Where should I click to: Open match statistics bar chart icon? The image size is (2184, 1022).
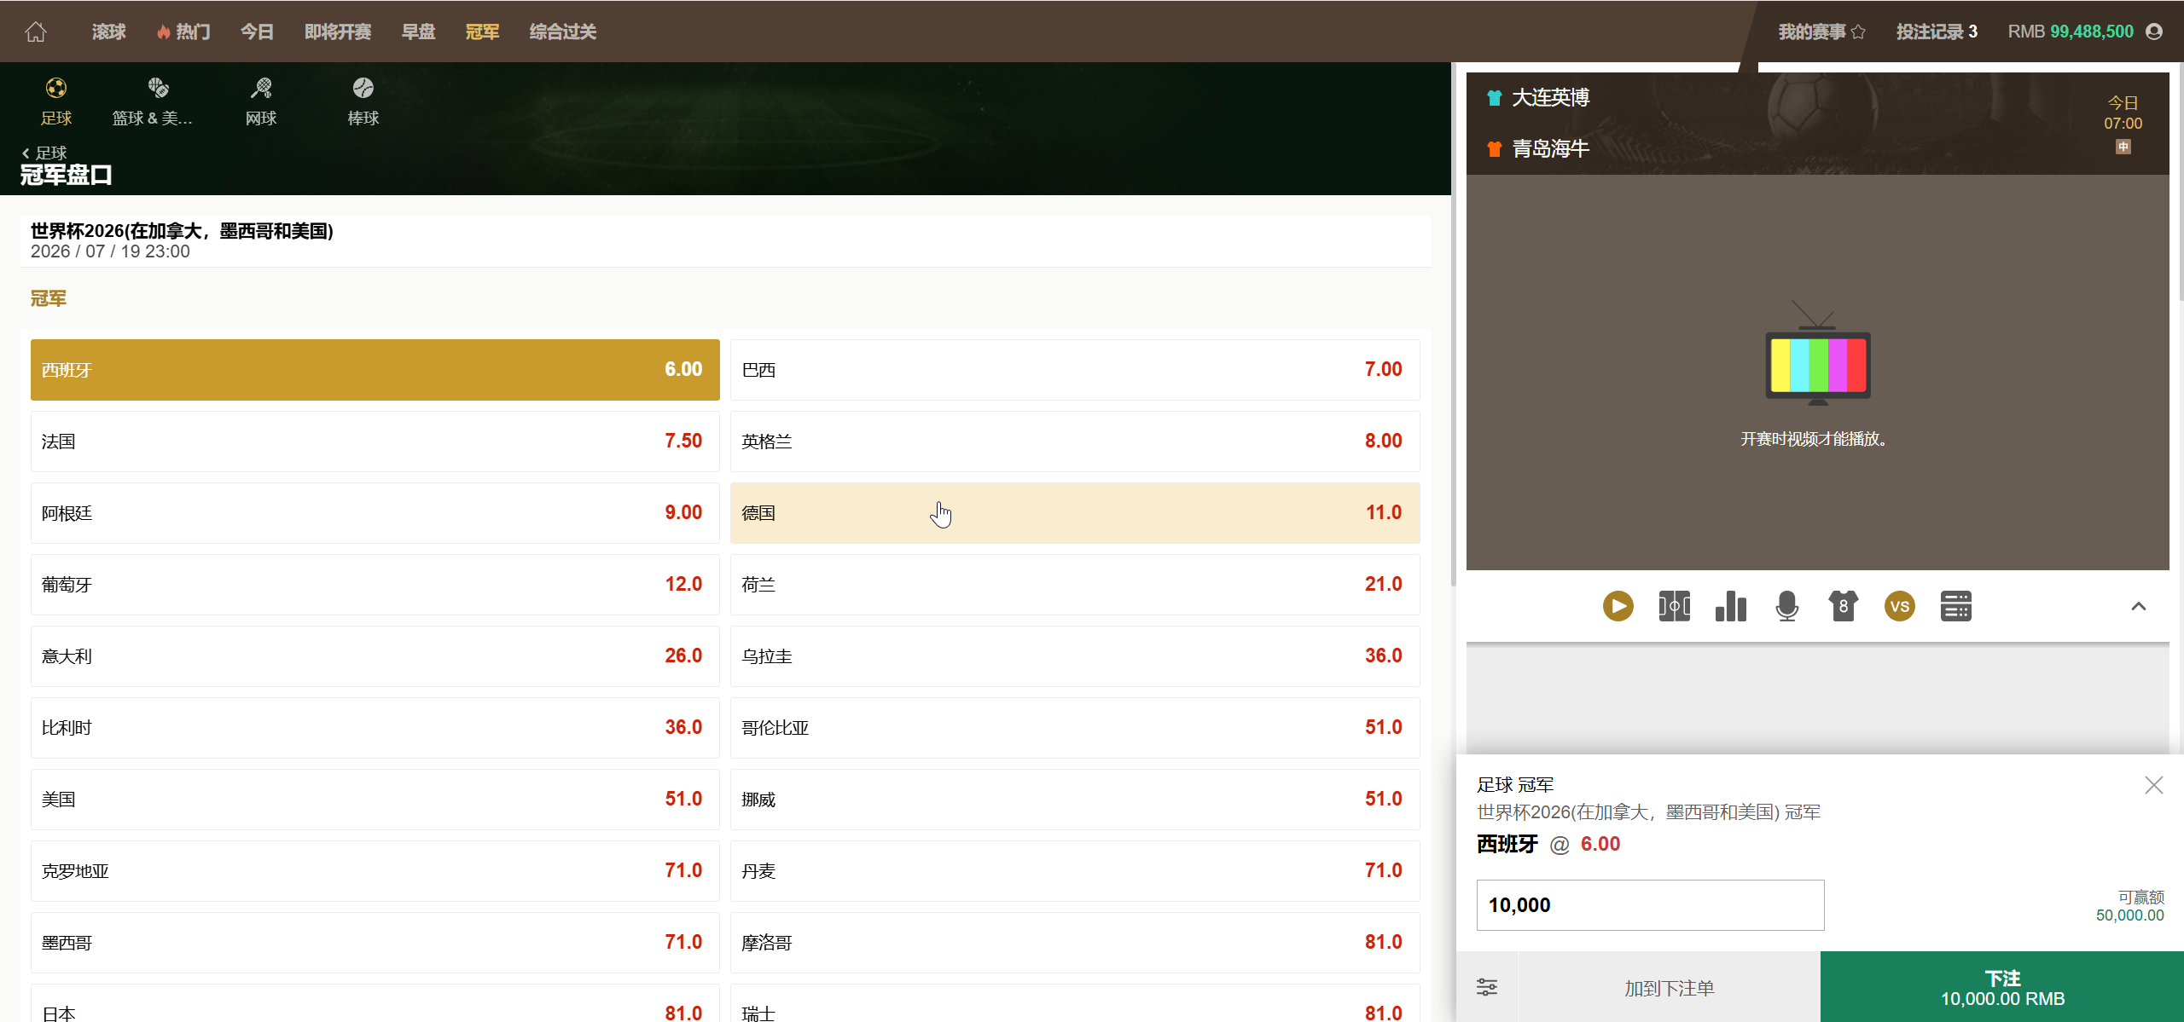(1730, 606)
